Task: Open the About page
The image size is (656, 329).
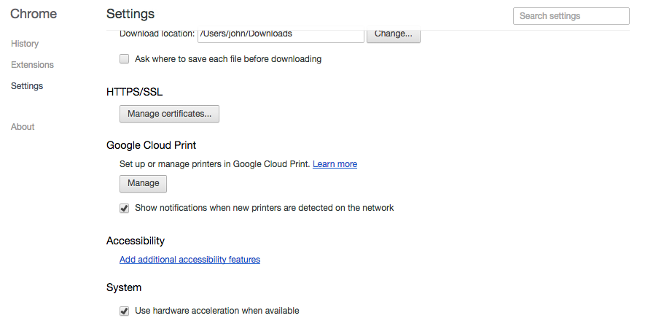Action: coord(23,127)
